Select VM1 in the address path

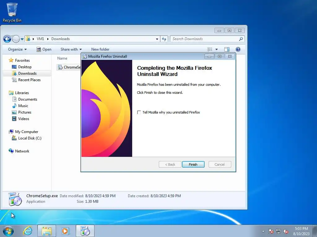[x=40, y=39]
